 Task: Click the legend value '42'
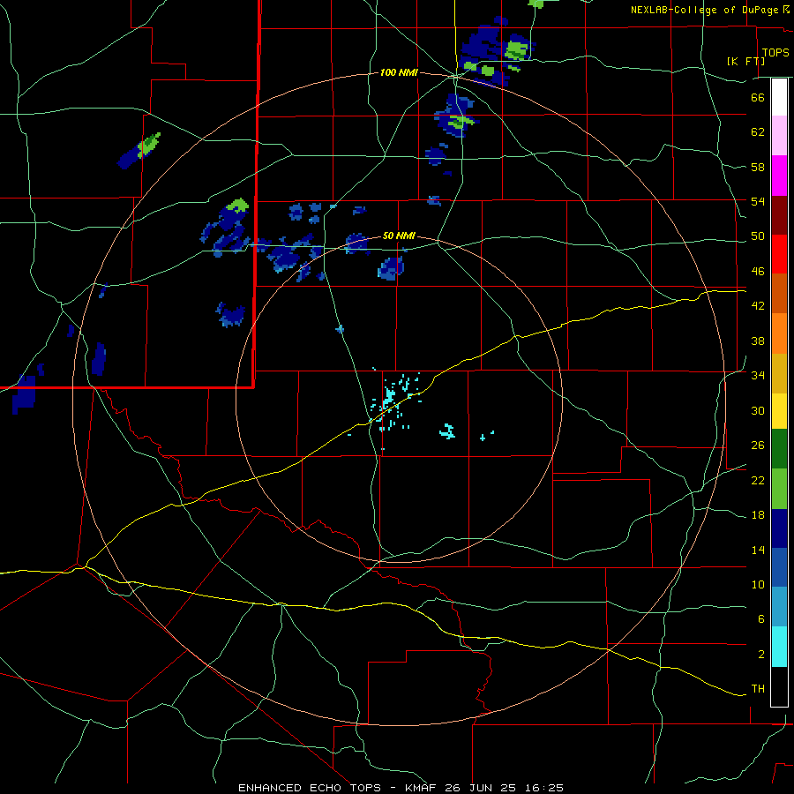click(758, 306)
